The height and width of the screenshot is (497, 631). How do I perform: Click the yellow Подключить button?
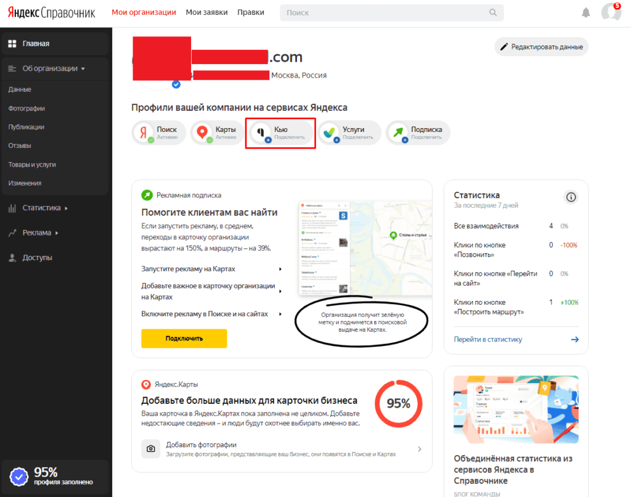(184, 339)
